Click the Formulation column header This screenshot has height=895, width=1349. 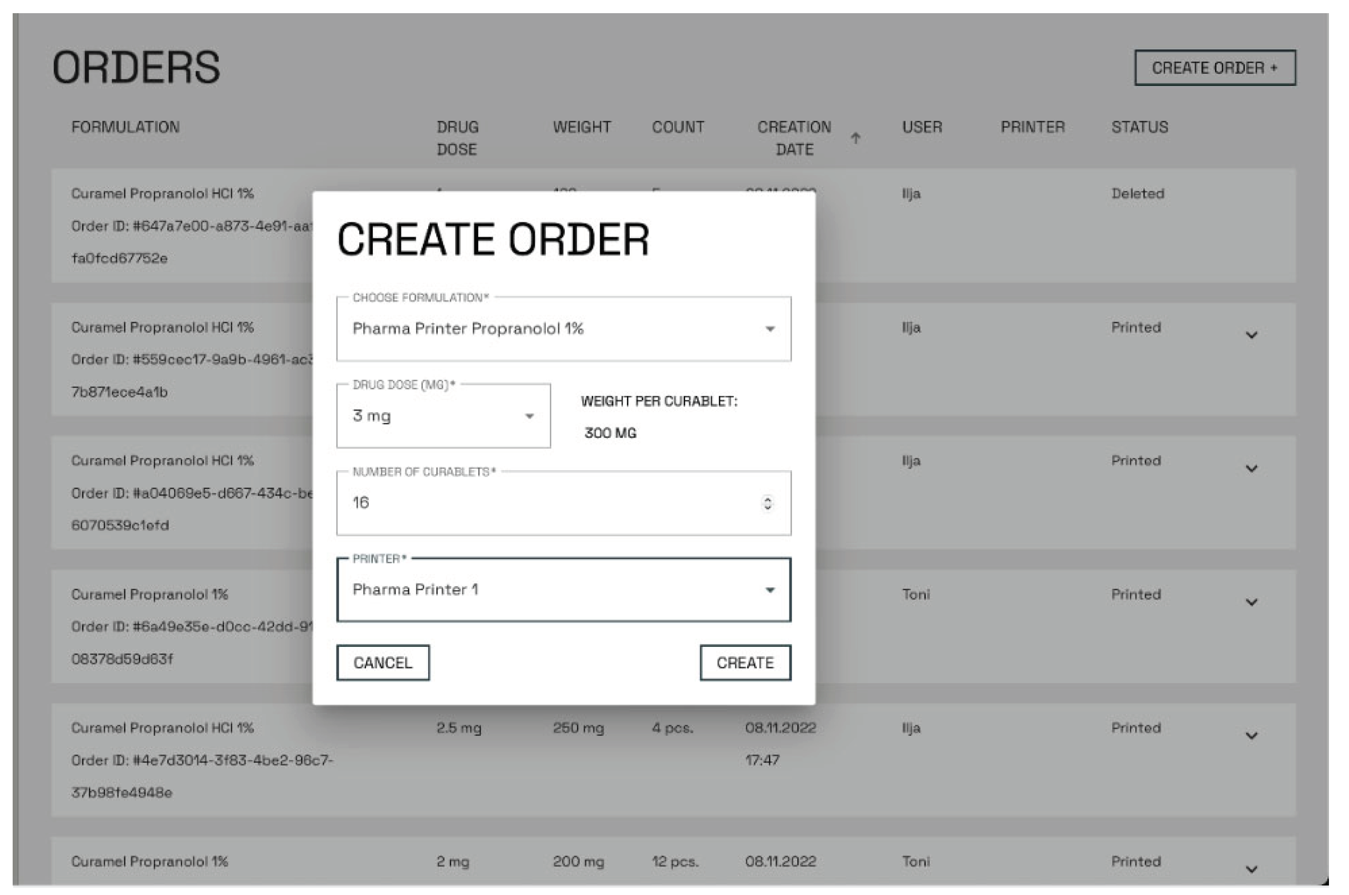[125, 127]
